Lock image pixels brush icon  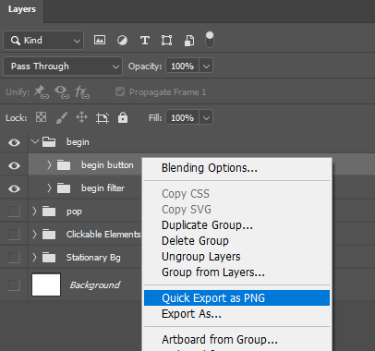[x=61, y=117]
